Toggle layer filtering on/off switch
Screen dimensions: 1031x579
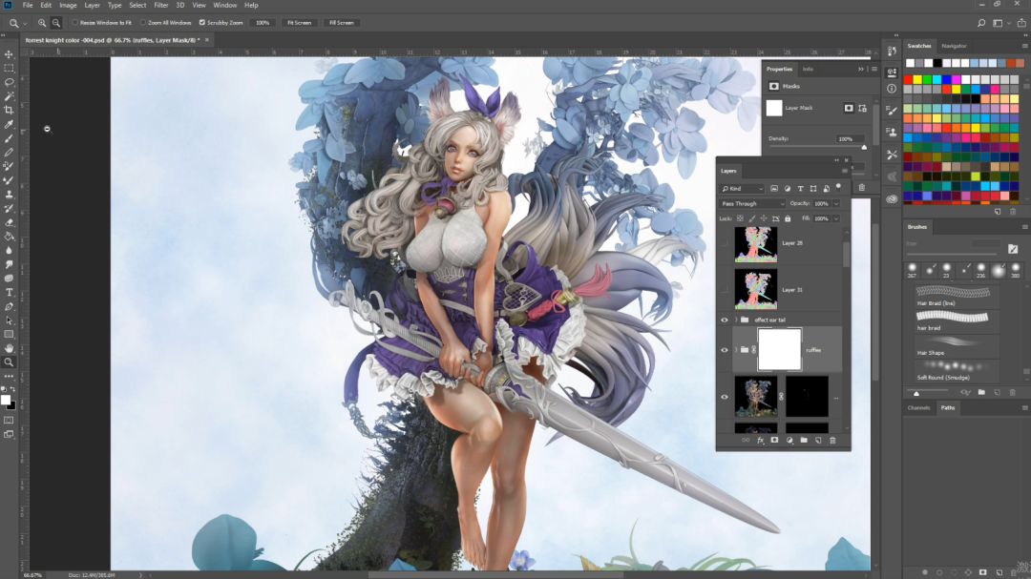(838, 187)
